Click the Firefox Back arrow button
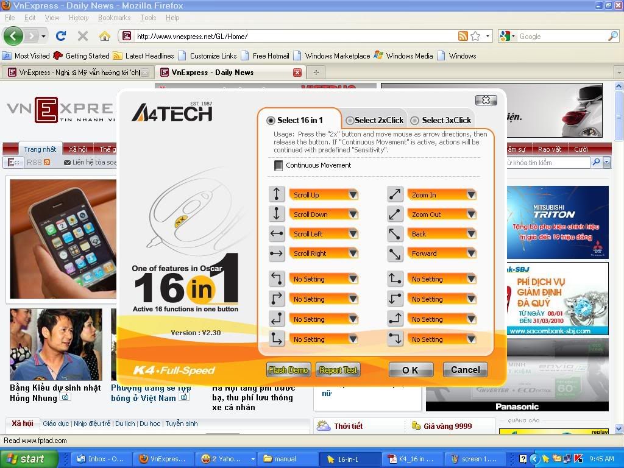 pos(13,36)
